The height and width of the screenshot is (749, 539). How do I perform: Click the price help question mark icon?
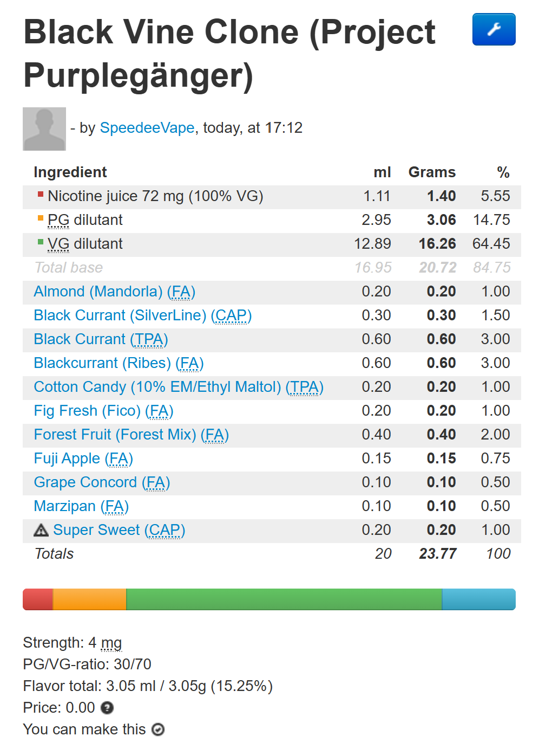pyautogui.click(x=107, y=708)
